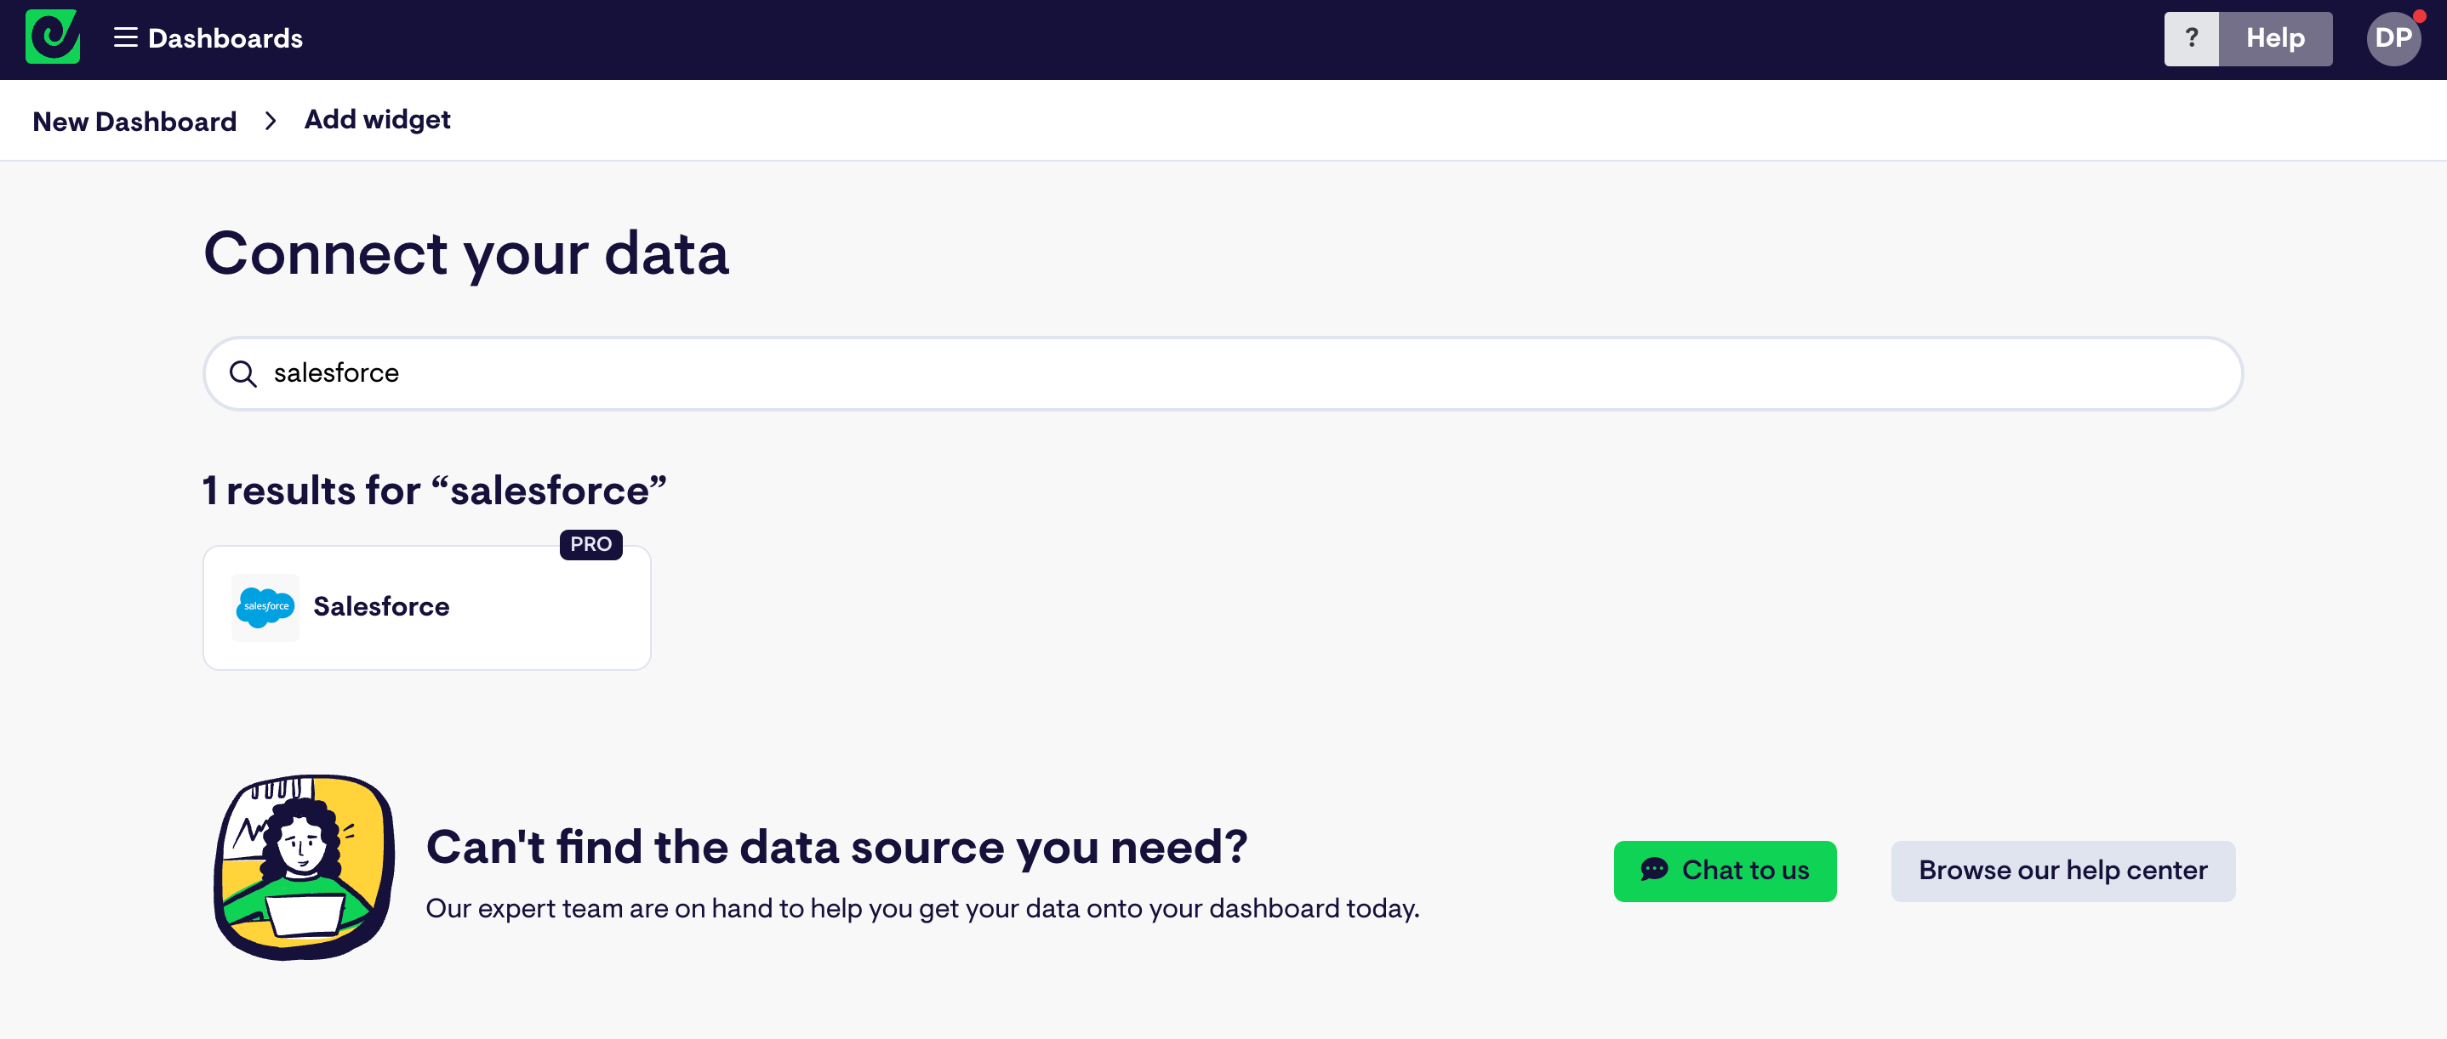Open the hamburger navigation menu
The height and width of the screenshot is (1039, 2447).
click(124, 38)
